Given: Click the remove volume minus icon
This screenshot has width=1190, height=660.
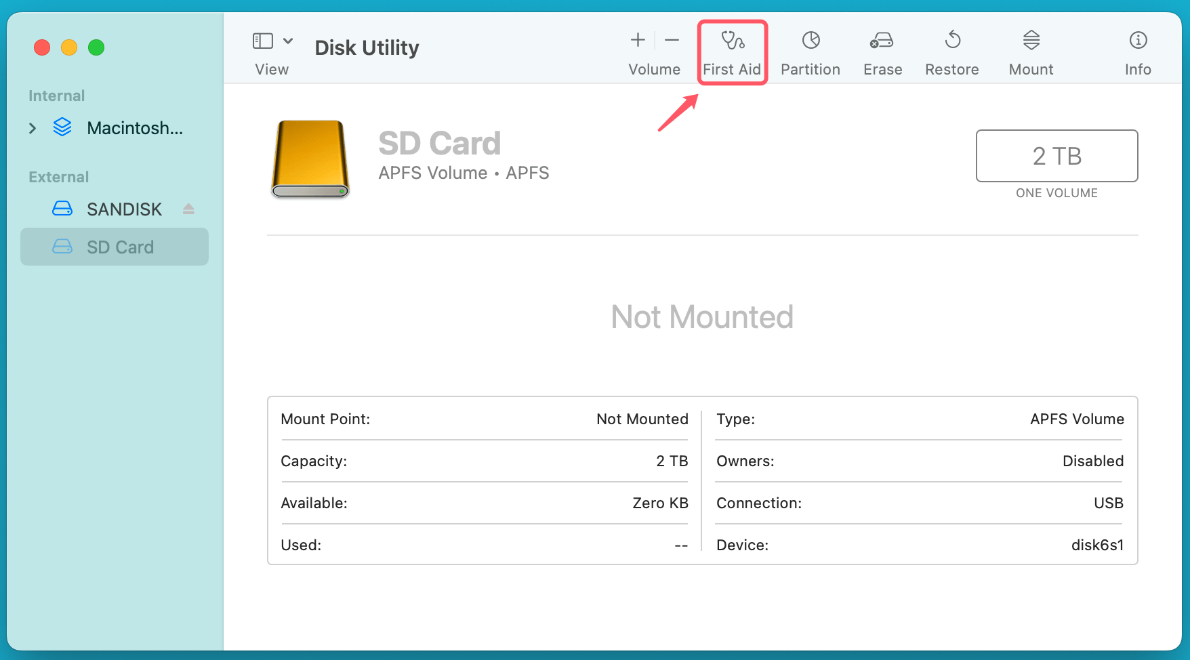Looking at the screenshot, I should [x=672, y=40].
